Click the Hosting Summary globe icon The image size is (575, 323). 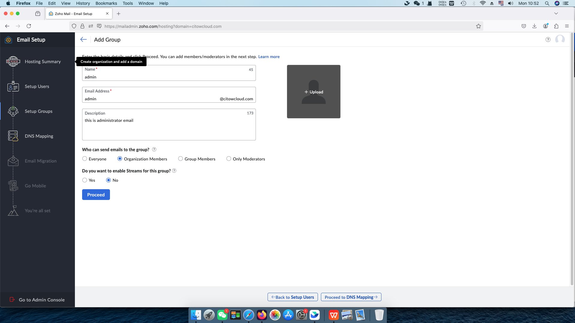13,62
